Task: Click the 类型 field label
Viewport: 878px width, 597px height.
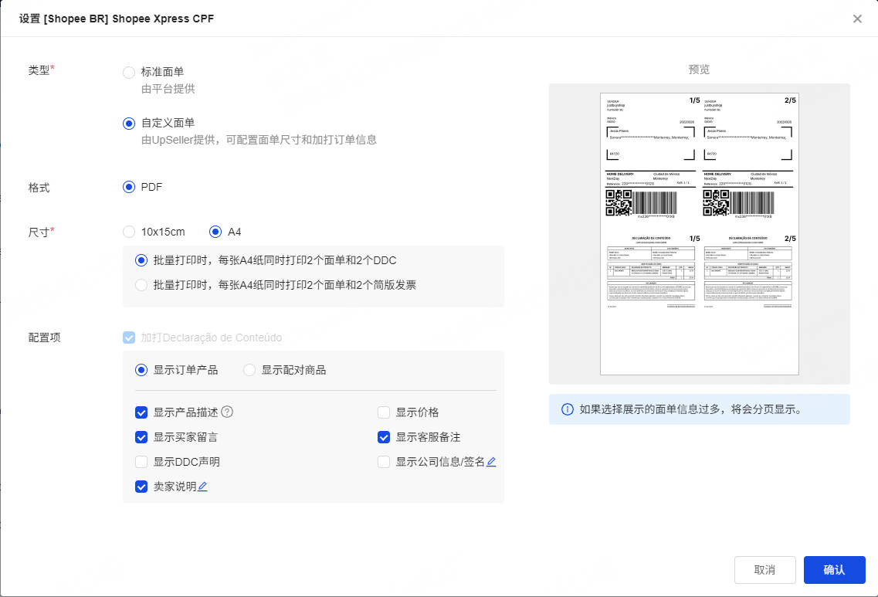Action: pyautogui.click(x=41, y=70)
